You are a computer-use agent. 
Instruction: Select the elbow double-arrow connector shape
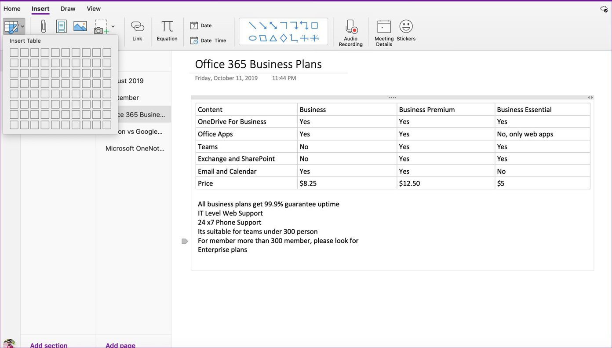pyautogui.click(x=304, y=26)
